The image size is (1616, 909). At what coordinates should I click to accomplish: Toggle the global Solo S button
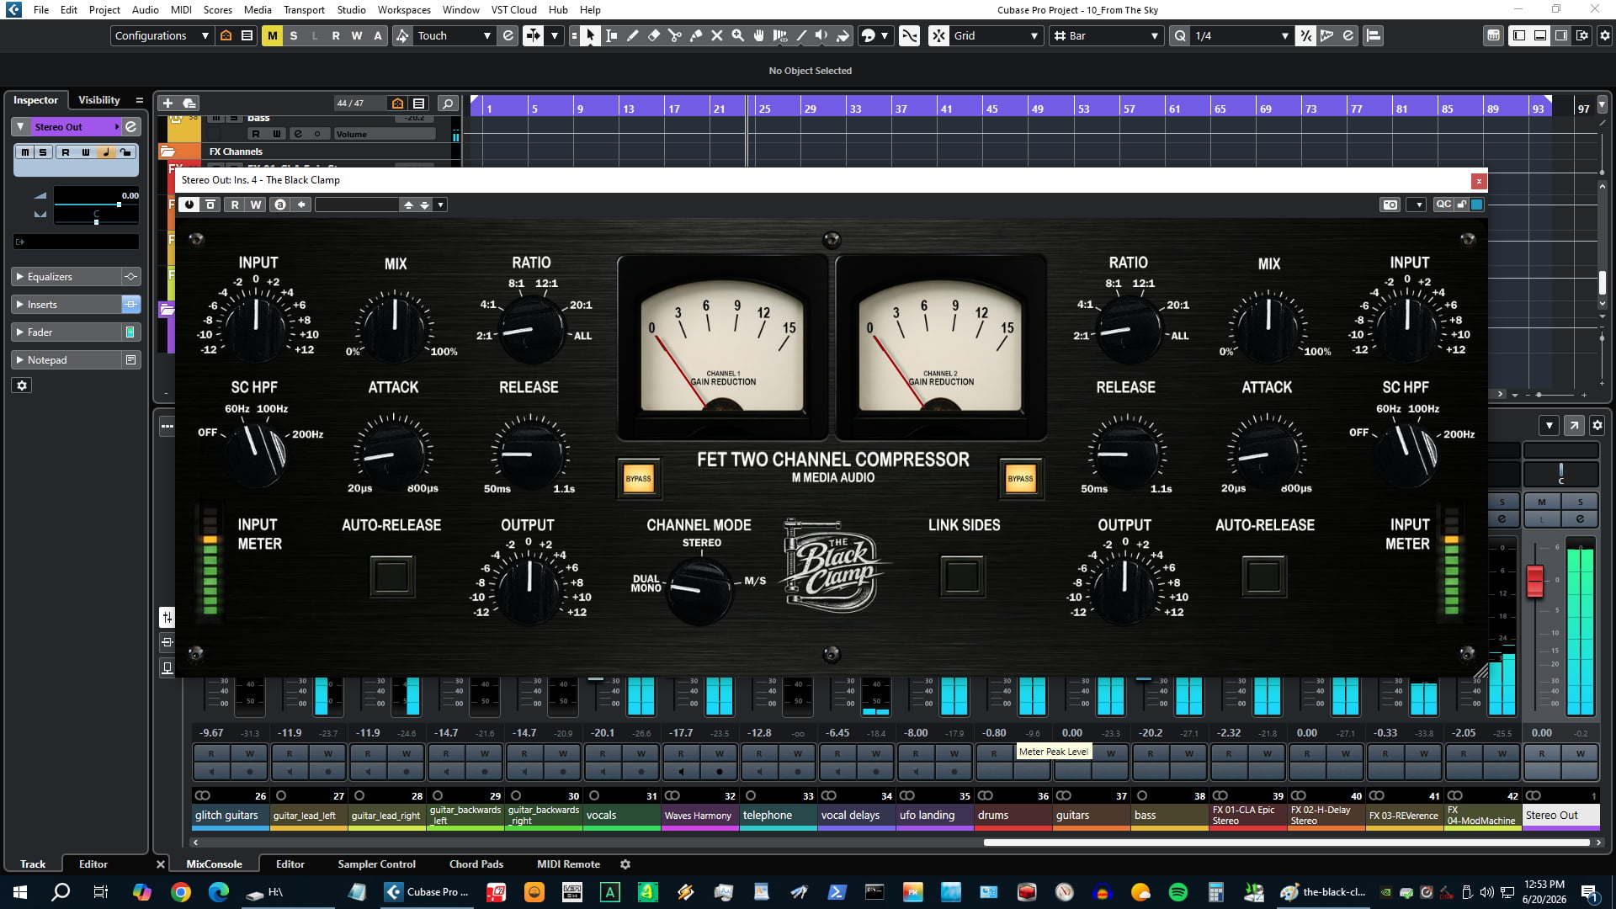[293, 35]
